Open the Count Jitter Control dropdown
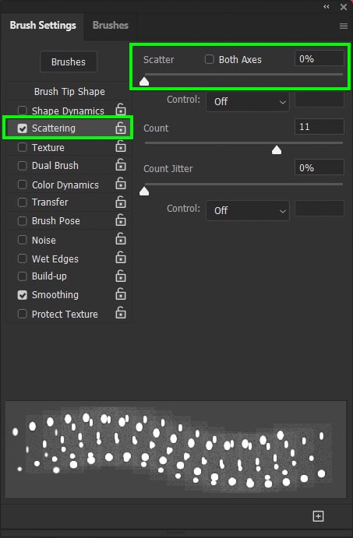The height and width of the screenshot is (538, 353). [248, 210]
